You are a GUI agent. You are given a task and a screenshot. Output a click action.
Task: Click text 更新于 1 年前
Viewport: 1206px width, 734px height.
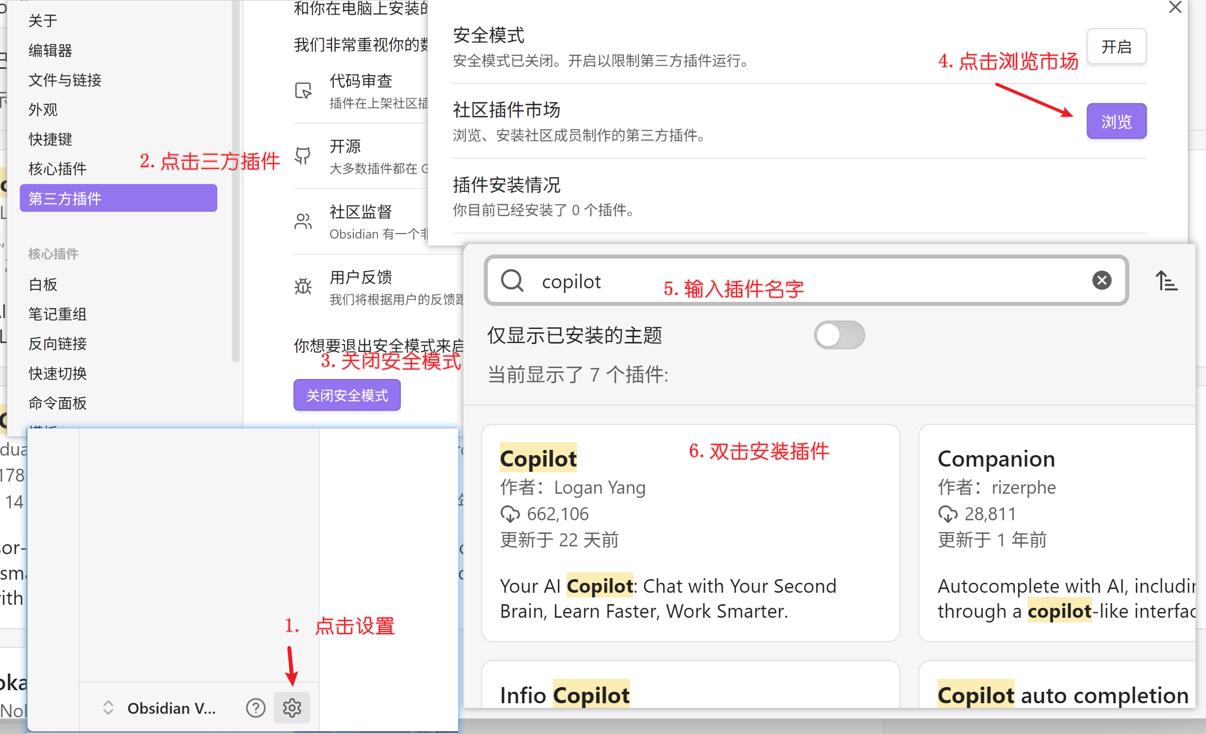[x=992, y=540]
